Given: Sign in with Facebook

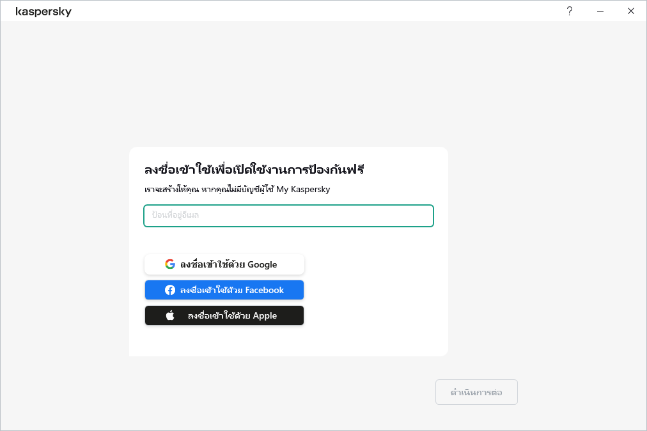Looking at the screenshot, I should 224,289.
